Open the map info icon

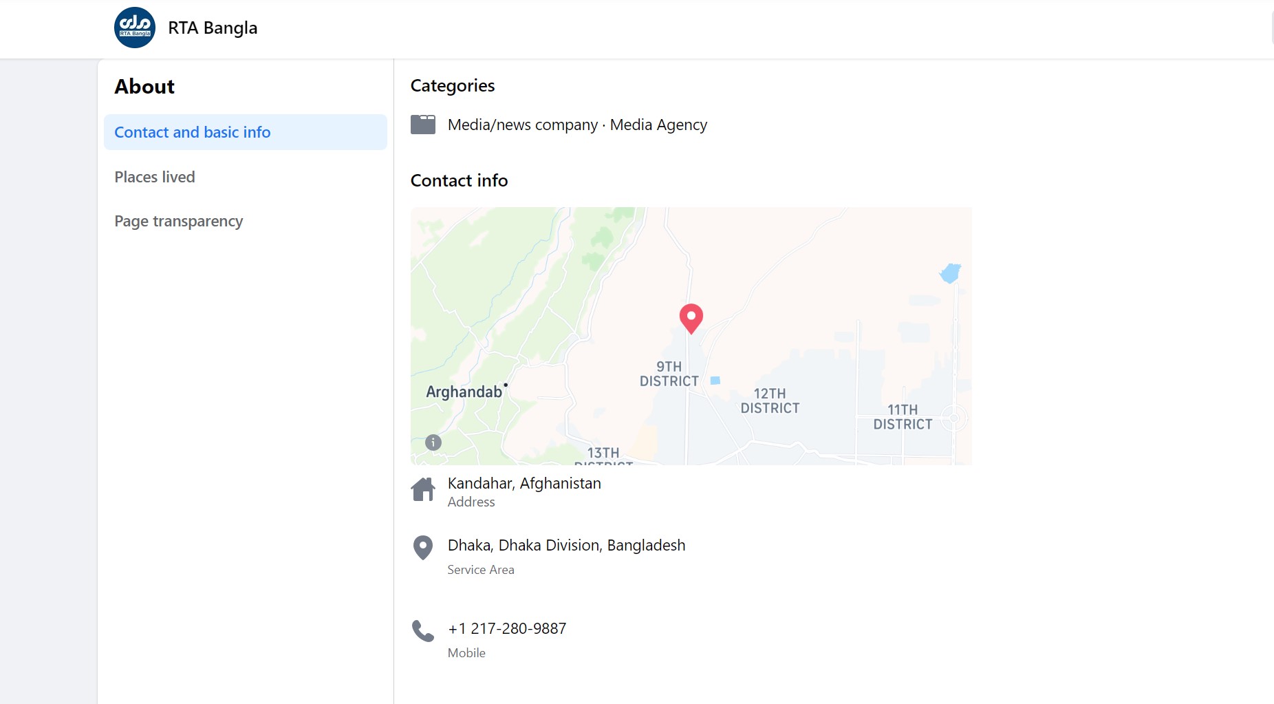433,442
